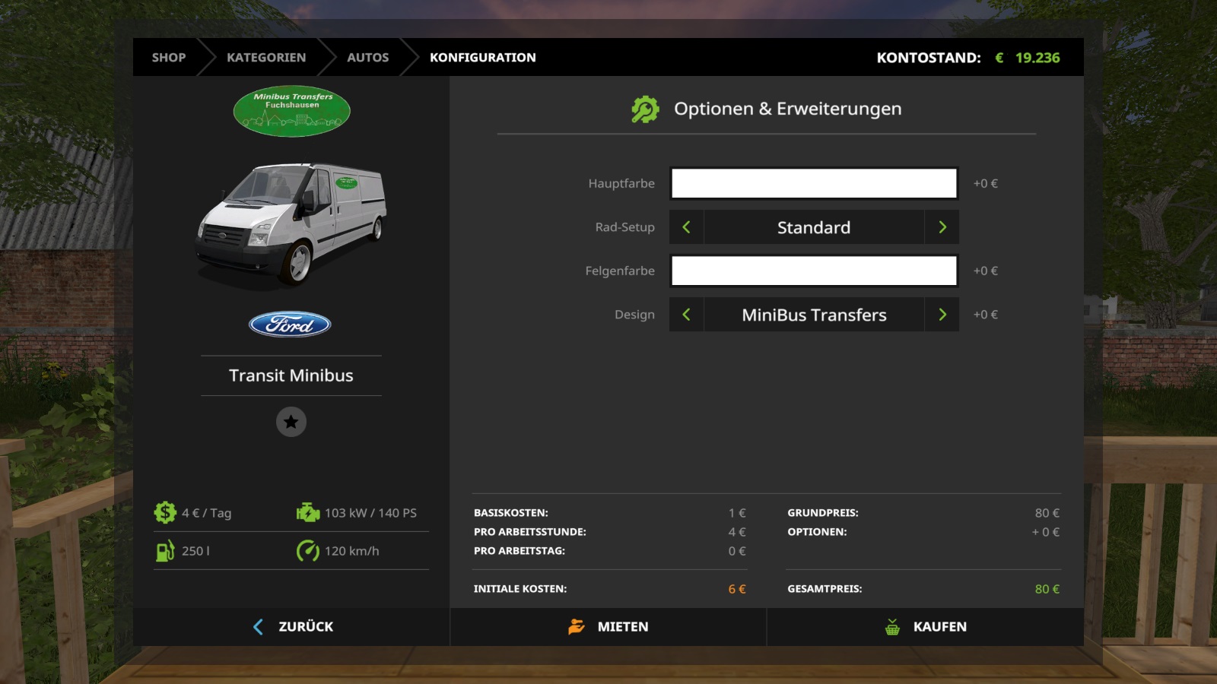Select next Rad-Setup option
The height and width of the screenshot is (684, 1217).
942,227
